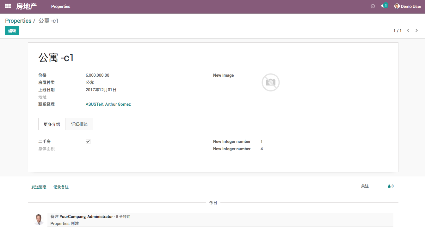This screenshot has height=230, width=425.
Task: Click 发送消息 to send a message
Action: point(39,187)
